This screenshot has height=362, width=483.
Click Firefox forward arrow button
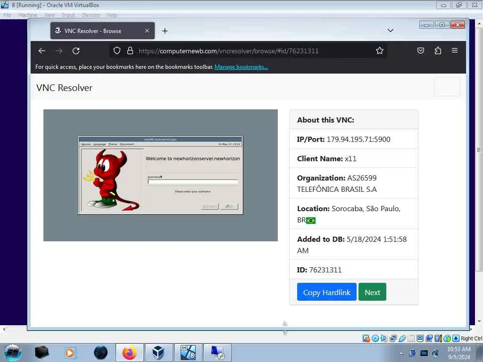click(59, 51)
